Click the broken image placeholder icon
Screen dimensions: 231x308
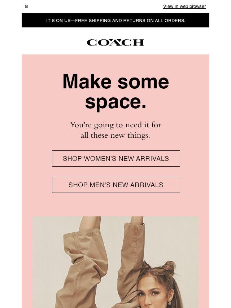click(27, 6)
